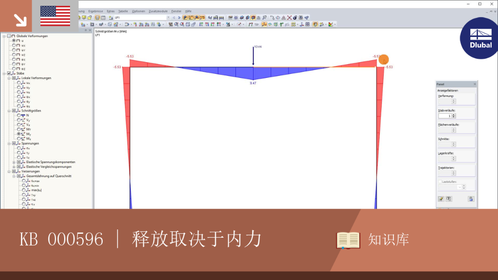Screen dimensions: 498x280
Task: Open the Ergebnisse menu
Action: (96, 11)
